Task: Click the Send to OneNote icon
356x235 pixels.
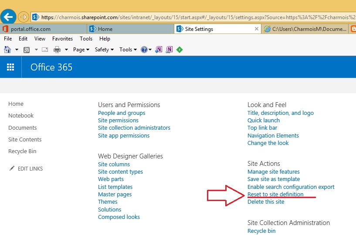Action: tap(159, 50)
